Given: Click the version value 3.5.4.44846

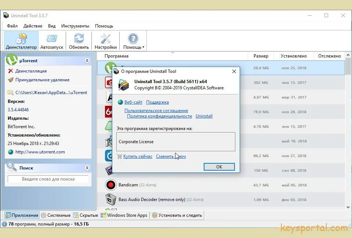Looking at the screenshot, I should [18, 110].
